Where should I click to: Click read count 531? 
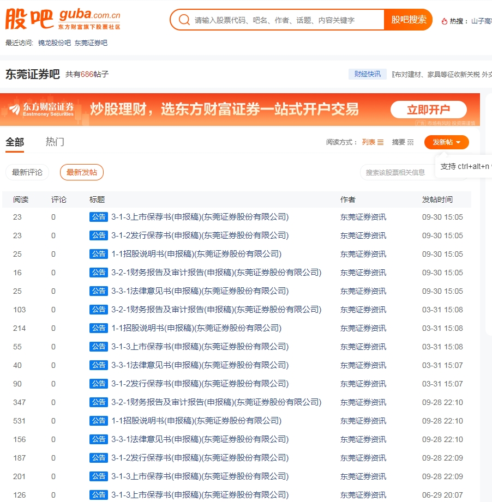pos(19,421)
